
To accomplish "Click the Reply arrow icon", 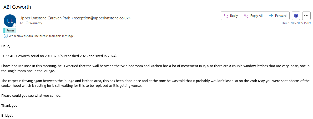I will coord(226,16).
